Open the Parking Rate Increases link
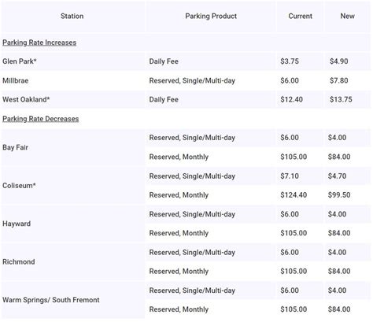 [39, 43]
